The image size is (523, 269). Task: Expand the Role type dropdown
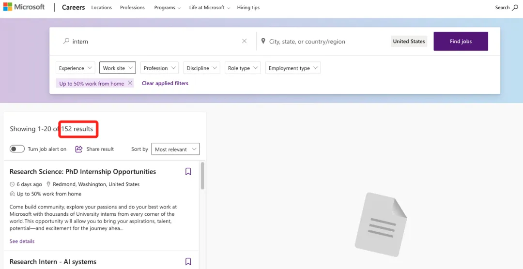(x=243, y=68)
